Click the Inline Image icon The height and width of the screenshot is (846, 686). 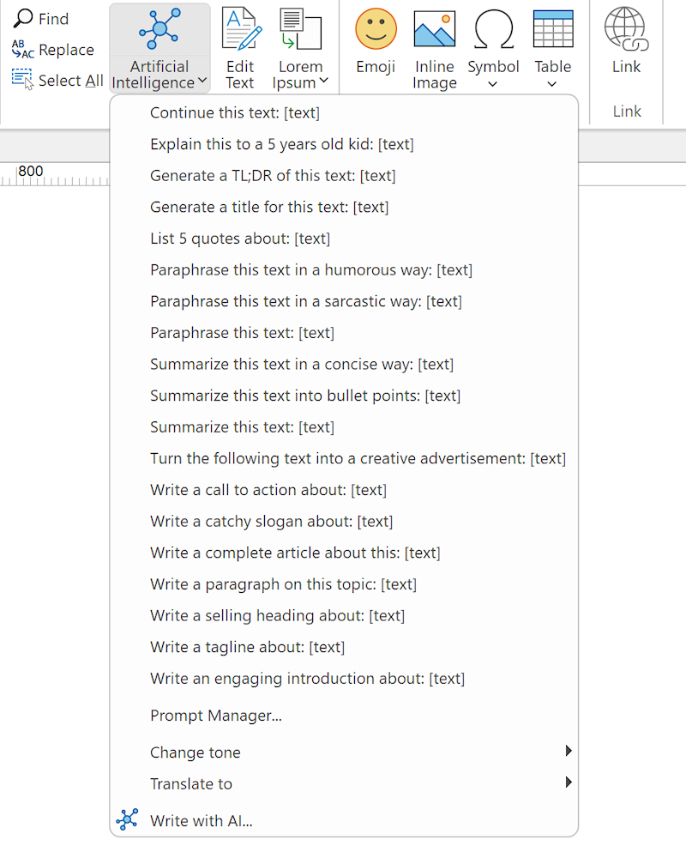tap(434, 30)
